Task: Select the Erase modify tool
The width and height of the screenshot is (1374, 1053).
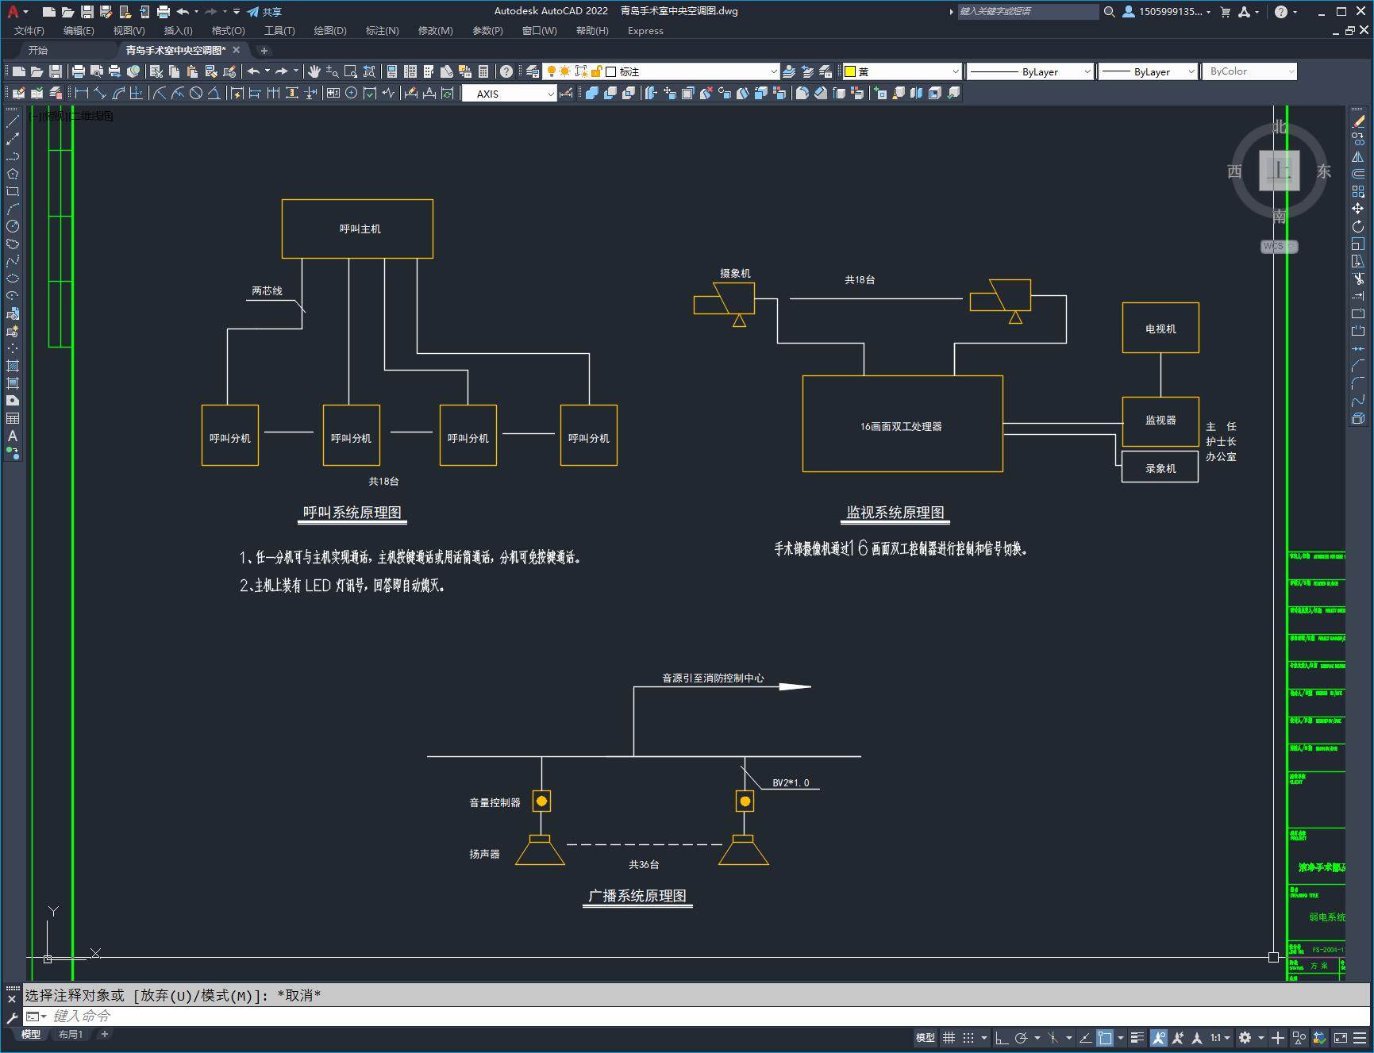Action: point(1358,122)
